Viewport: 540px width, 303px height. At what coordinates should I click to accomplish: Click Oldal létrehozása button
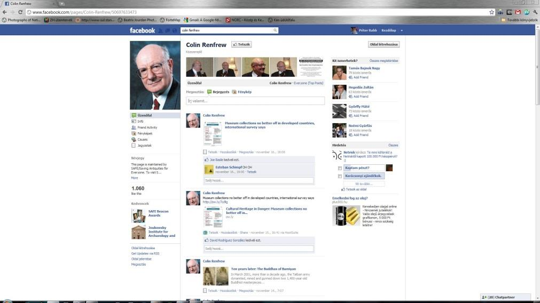coord(384,44)
